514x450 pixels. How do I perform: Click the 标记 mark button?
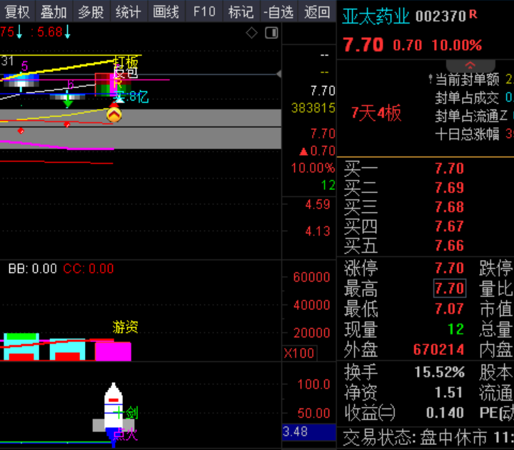click(x=241, y=12)
